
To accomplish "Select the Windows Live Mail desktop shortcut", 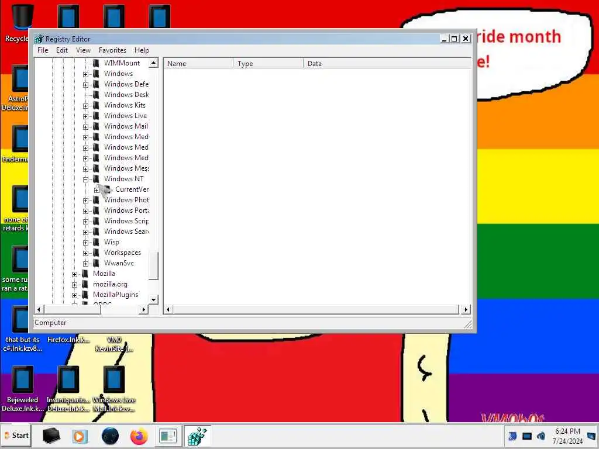I will (114, 389).
